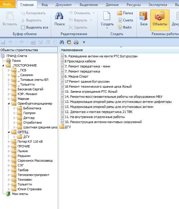This screenshot has width=179, height=209.
Task: Select estimate 6. Медиа Спорт
Action: [x=76, y=76]
